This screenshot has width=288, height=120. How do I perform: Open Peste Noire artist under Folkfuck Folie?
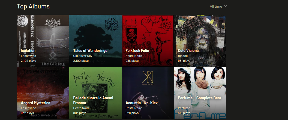point(134,56)
